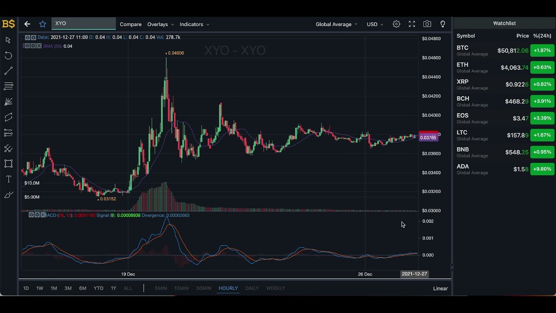Select the fan lines tool
556x313 pixels.
point(8,102)
